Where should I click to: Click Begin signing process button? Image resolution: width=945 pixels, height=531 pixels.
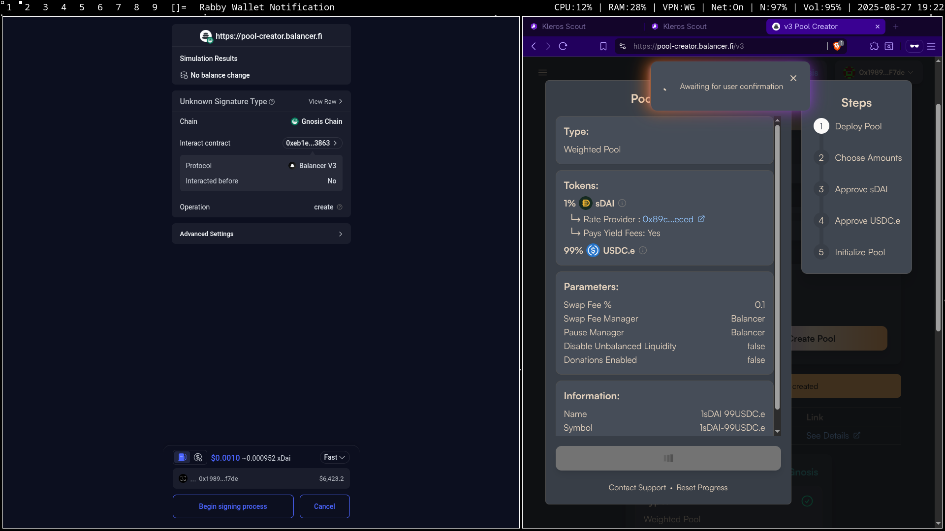coord(233,506)
